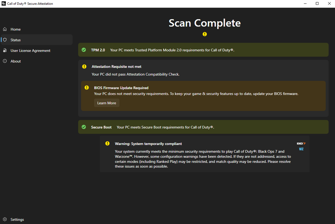Select the Status sidebar item
Viewport: 335px width, 224px height.
point(37,40)
